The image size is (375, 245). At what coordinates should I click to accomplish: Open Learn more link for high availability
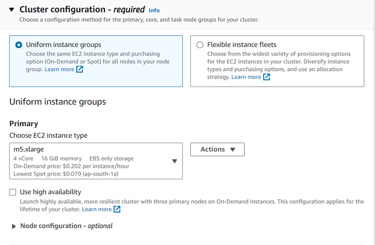coord(97,209)
